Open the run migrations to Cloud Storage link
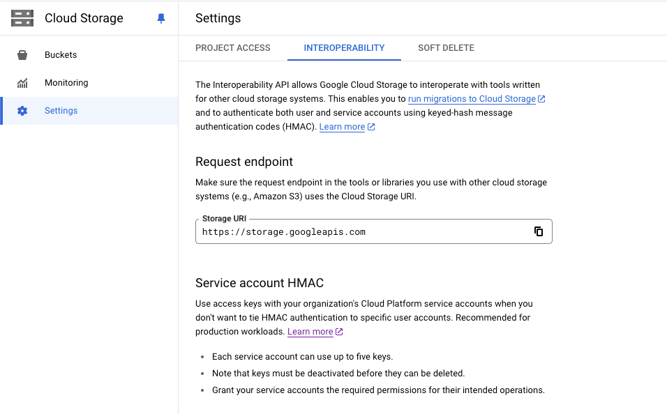This screenshot has height=414, width=667. pos(472,99)
